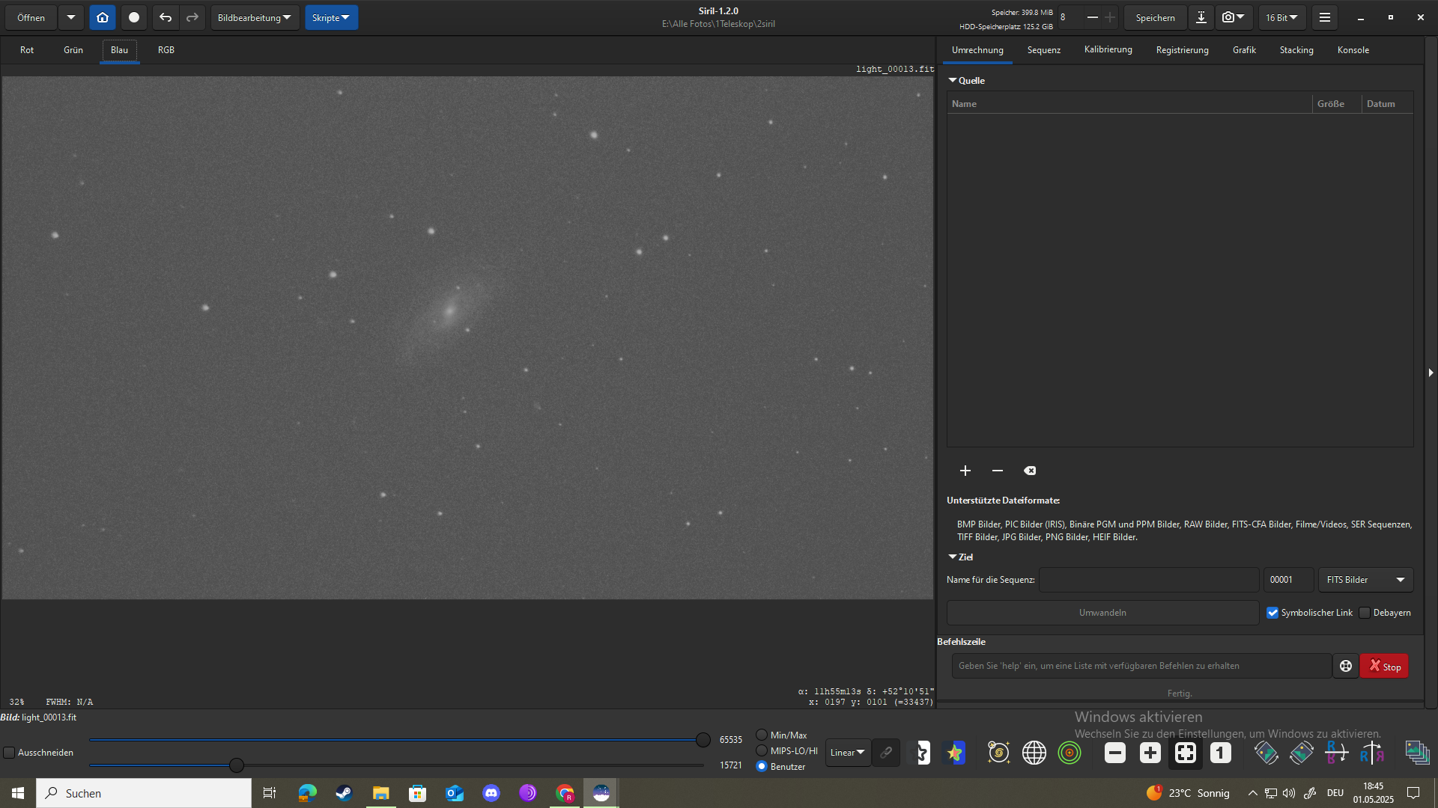Click the Umwandeln button
The width and height of the screenshot is (1438, 808).
click(x=1102, y=613)
